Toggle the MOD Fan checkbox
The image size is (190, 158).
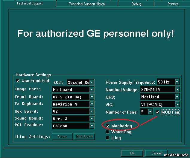click(x=157, y=112)
